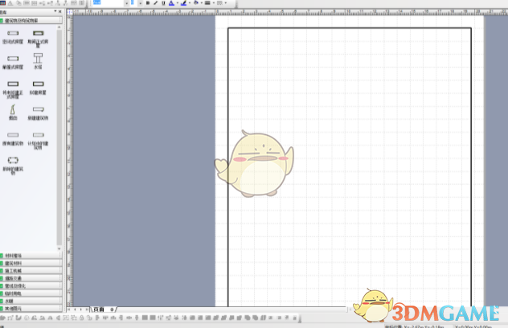
Task: Toggle underline text formatting
Action: coord(163,3)
